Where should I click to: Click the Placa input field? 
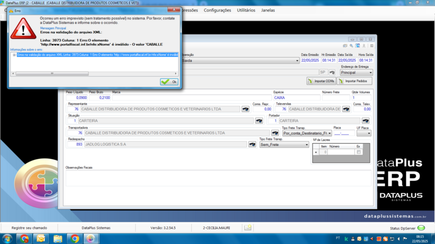(x=344, y=133)
